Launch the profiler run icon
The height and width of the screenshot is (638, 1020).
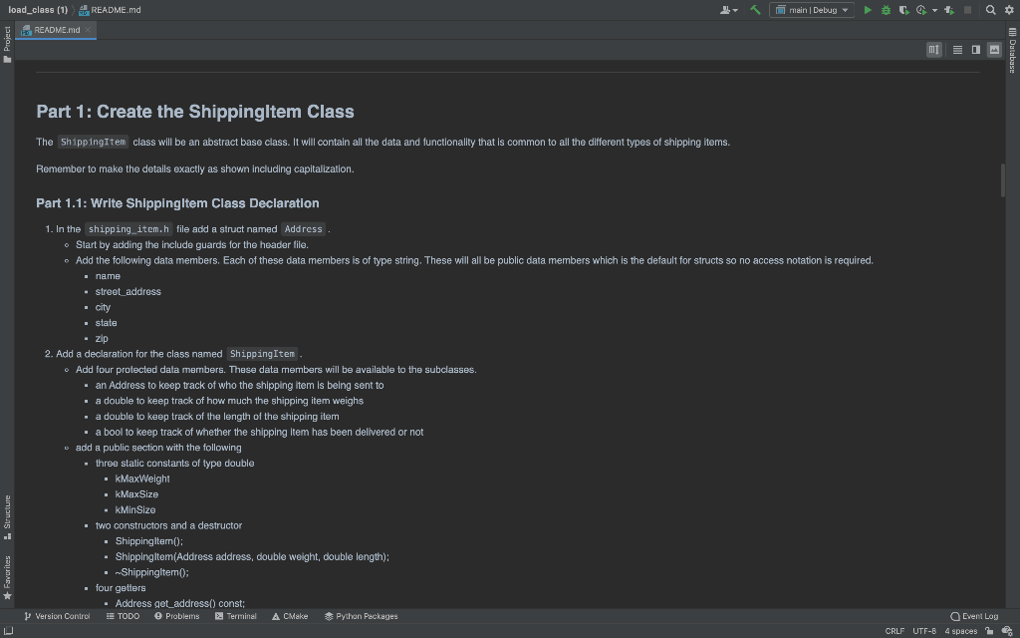pos(921,10)
